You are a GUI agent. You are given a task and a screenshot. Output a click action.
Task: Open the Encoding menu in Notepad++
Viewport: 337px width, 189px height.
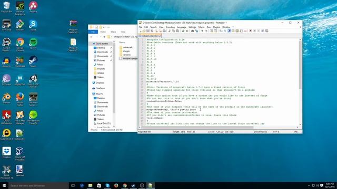(170, 27)
